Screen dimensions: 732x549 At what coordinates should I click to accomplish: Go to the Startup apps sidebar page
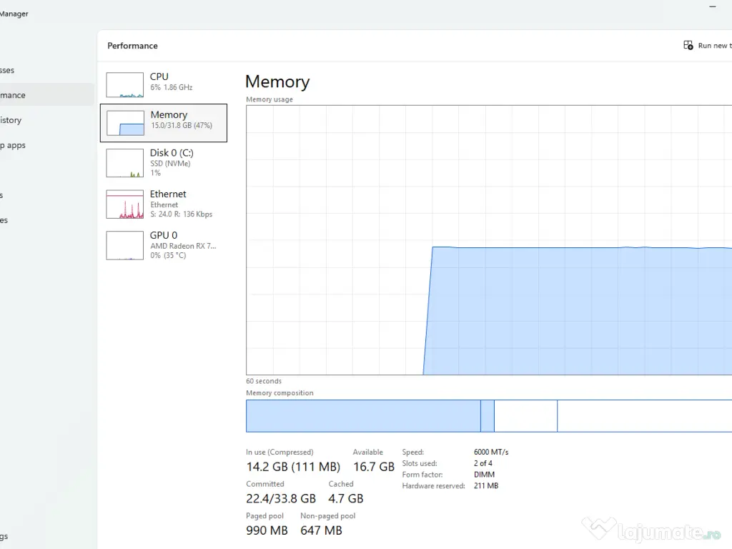coord(14,145)
